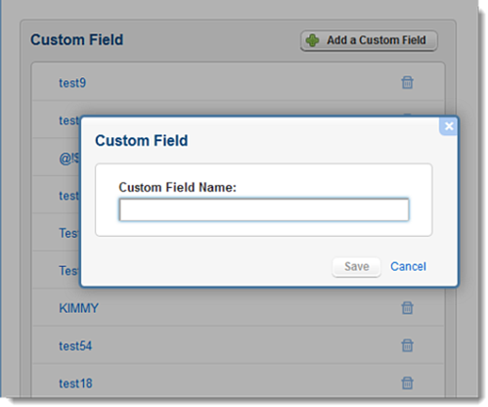
Task: Cancel the Custom Field dialog
Action: point(408,267)
